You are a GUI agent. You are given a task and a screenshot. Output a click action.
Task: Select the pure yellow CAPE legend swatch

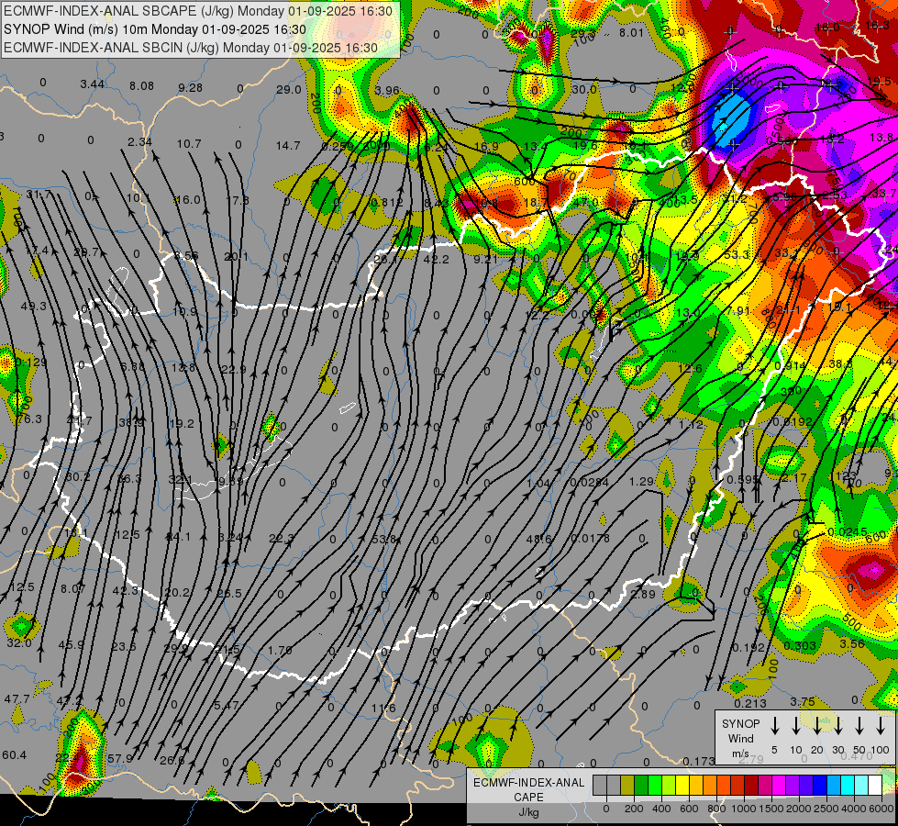pyautogui.click(x=682, y=785)
